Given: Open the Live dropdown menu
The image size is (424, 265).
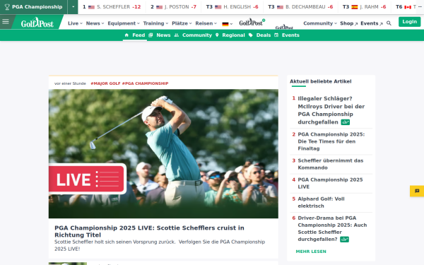Looking at the screenshot, I should tap(75, 23).
